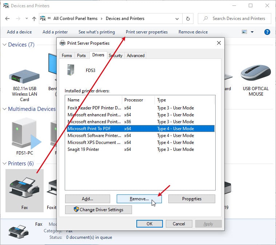Click the Add... button
Viewport: 276px width, 245px height.
[x=88, y=199]
